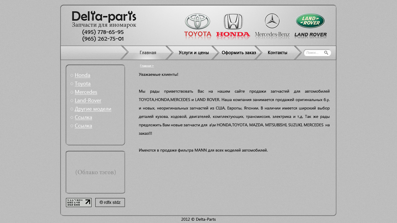Click the Запчасти для иномарок tagline
This screenshot has width=397, height=223.
coord(104,25)
